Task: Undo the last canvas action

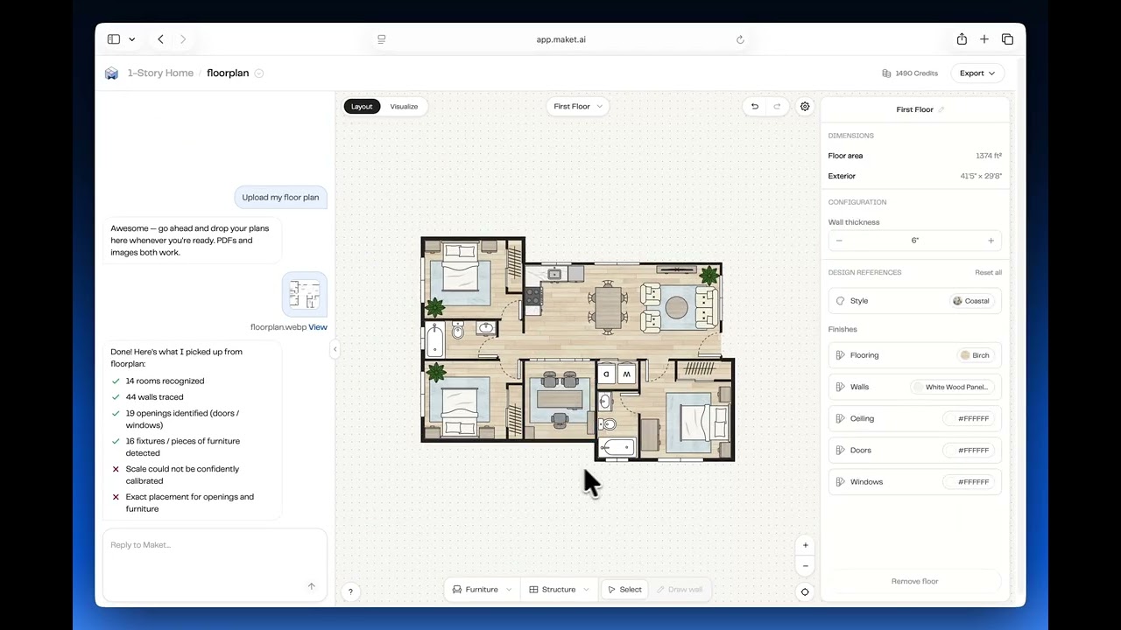Action: tap(755, 107)
